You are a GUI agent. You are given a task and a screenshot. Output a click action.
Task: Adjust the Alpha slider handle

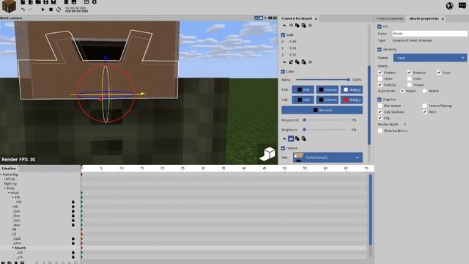(349, 80)
